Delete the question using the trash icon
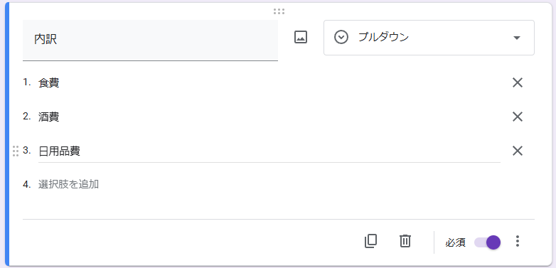This screenshot has width=556, height=268. click(405, 241)
